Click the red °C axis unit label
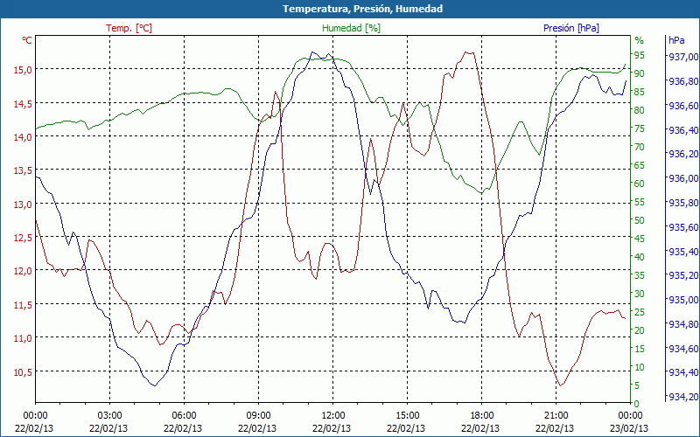Viewport: 700px width, 437px height. (27, 40)
